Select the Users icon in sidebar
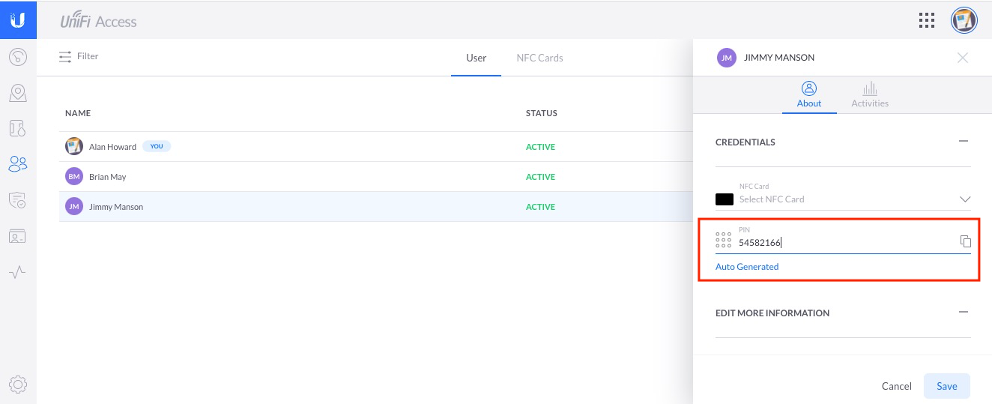The height and width of the screenshot is (404, 992). 18,163
